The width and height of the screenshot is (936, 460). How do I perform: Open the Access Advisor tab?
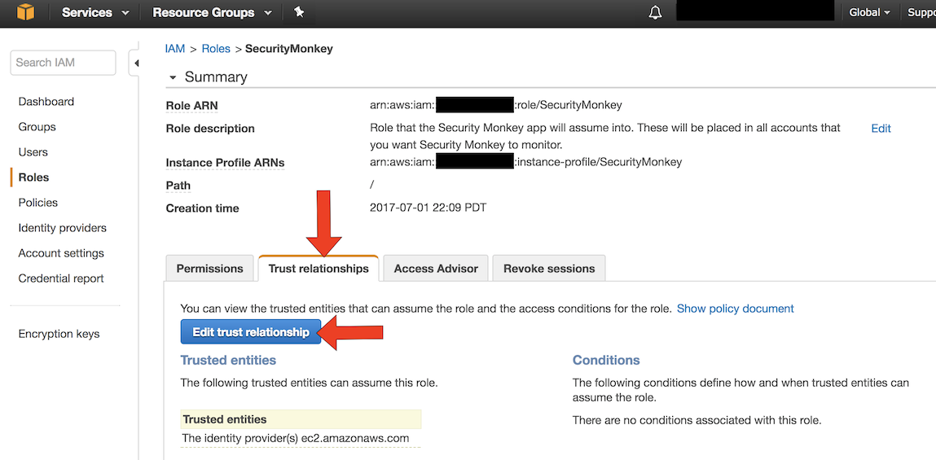[436, 269]
